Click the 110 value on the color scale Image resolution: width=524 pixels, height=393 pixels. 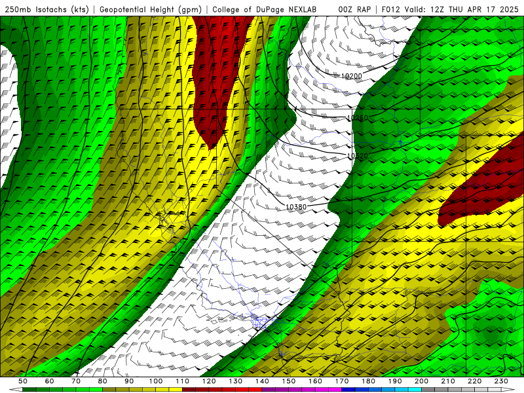click(183, 381)
